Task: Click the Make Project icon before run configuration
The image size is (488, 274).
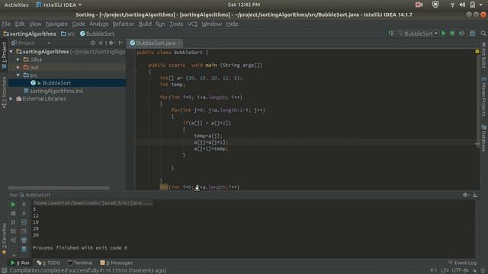Action: (x=391, y=33)
